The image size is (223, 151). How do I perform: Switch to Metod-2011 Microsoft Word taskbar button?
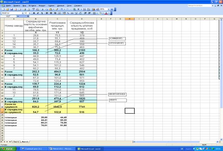click(62, 149)
